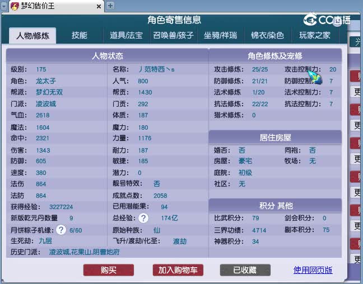The image size is (363, 284).
Task: Click the 获得经验 value 3227224
Action: click(x=61, y=207)
